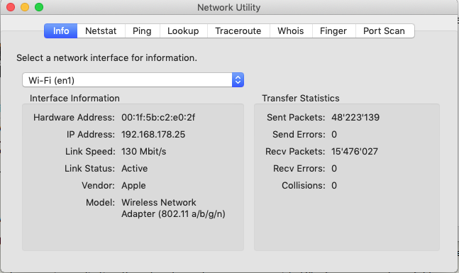This screenshot has width=459, height=273.
Task: Click the Transfer Statistics heading
Action: (301, 99)
